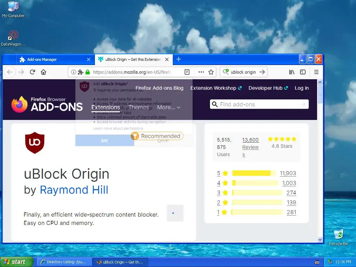Filter reviews by 5 stars row
356x267 pixels.
[257, 173]
